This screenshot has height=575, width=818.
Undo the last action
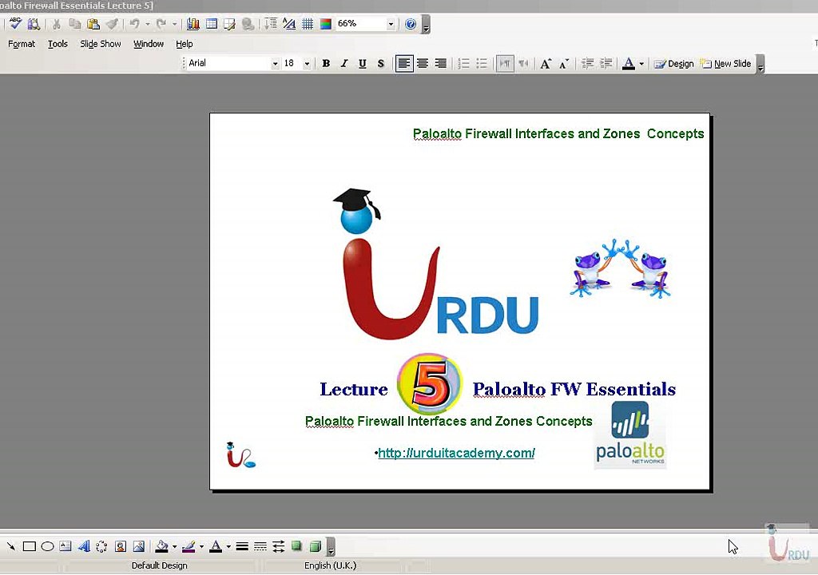[x=134, y=24]
